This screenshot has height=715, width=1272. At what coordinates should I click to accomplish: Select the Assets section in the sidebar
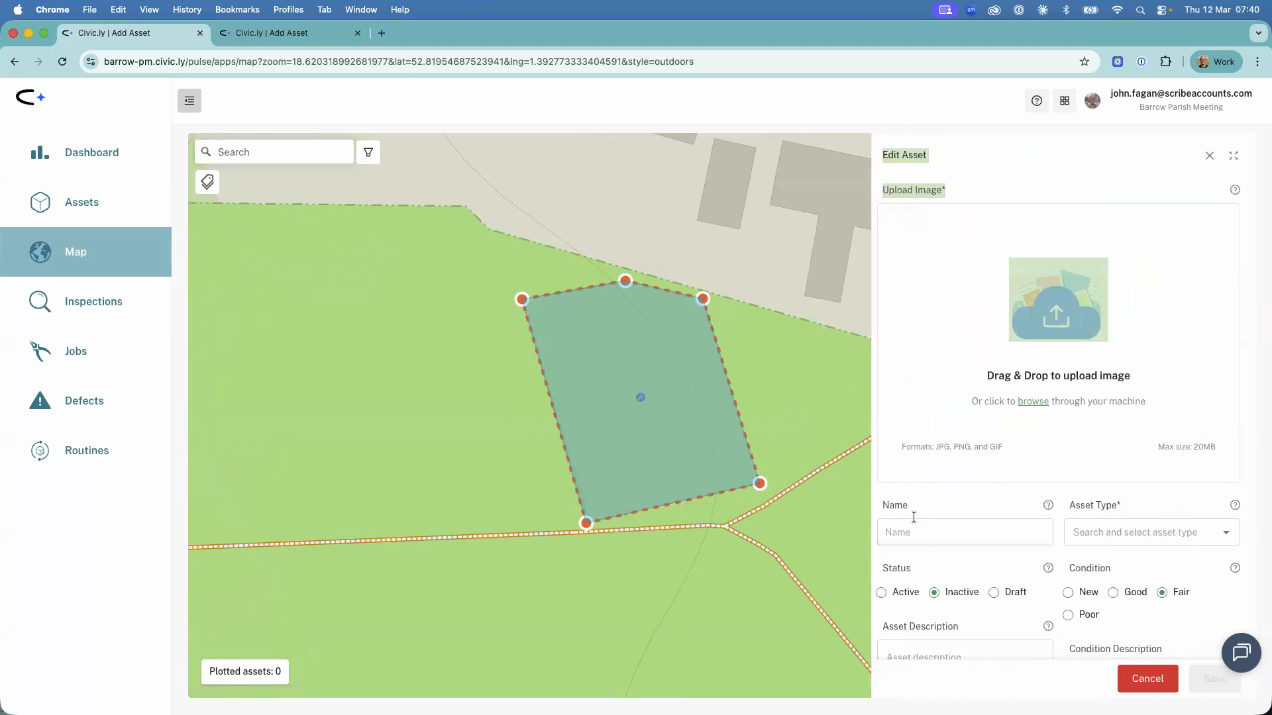[81, 202]
